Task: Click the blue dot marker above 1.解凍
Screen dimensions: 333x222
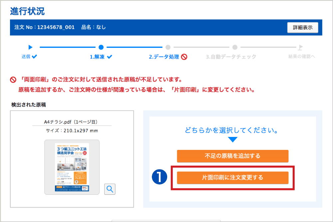Action: (101, 47)
